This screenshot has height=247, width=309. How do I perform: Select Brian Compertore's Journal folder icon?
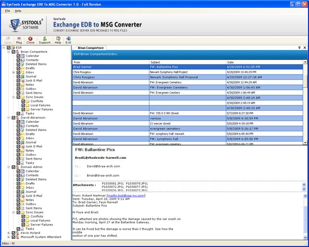click(23, 76)
